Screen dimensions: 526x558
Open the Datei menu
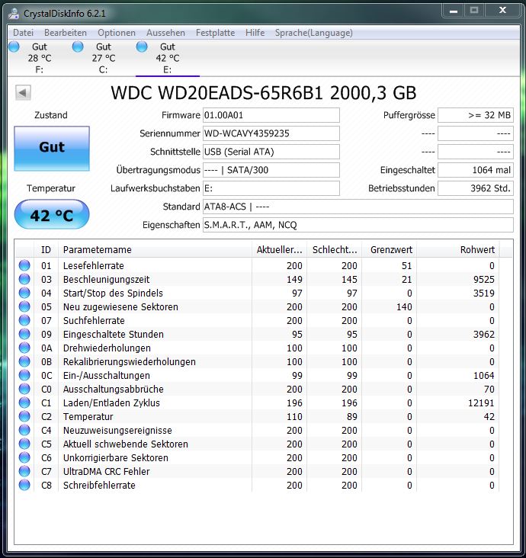coord(23,33)
